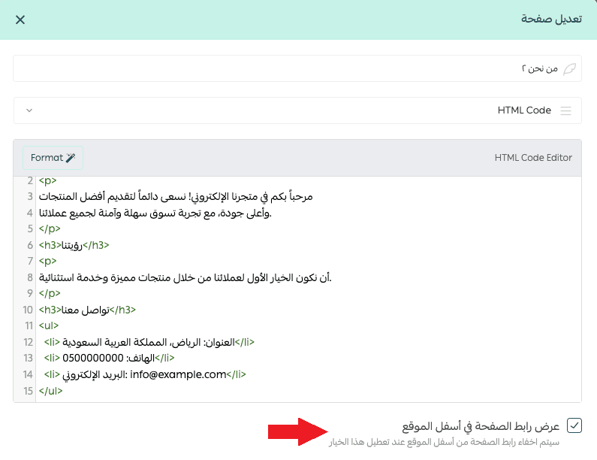This screenshot has height=460, width=597.
Task: Click line number 8 in the editor gutter
Action: pyautogui.click(x=29, y=277)
